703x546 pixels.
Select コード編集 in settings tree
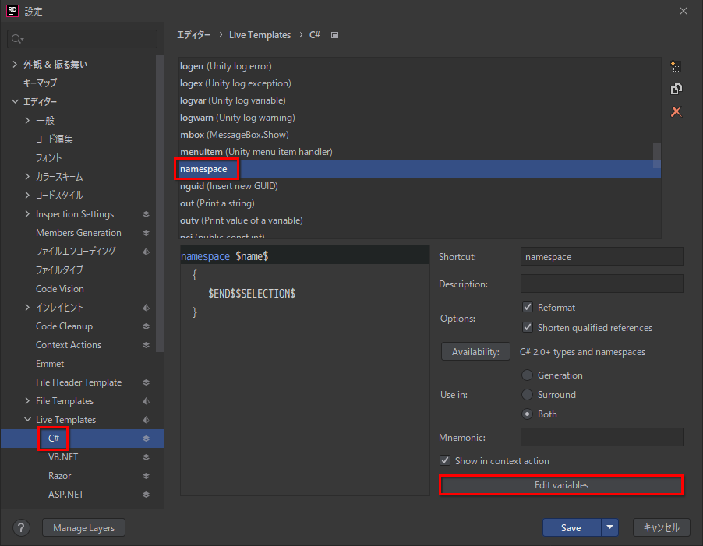55,139
